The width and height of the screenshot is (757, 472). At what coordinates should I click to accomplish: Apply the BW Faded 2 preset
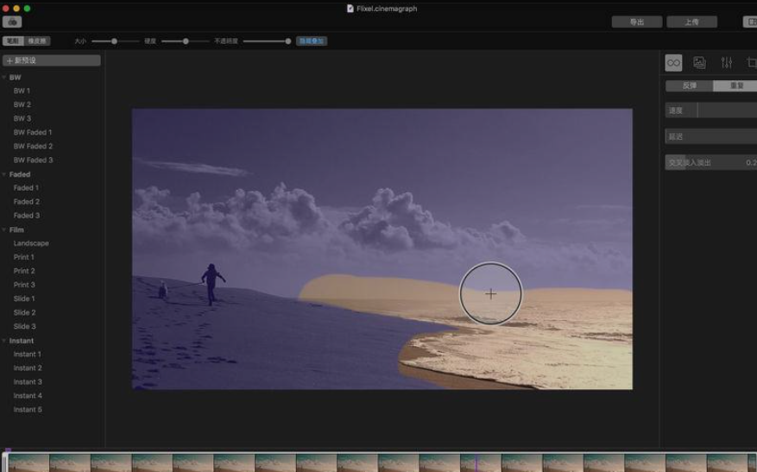pyautogui.click(x=33, y=146)
